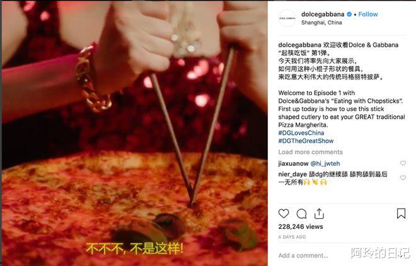Click the pizza video to play
The image size is (416, 266).
pyautogui.click(x=135, y=134)
